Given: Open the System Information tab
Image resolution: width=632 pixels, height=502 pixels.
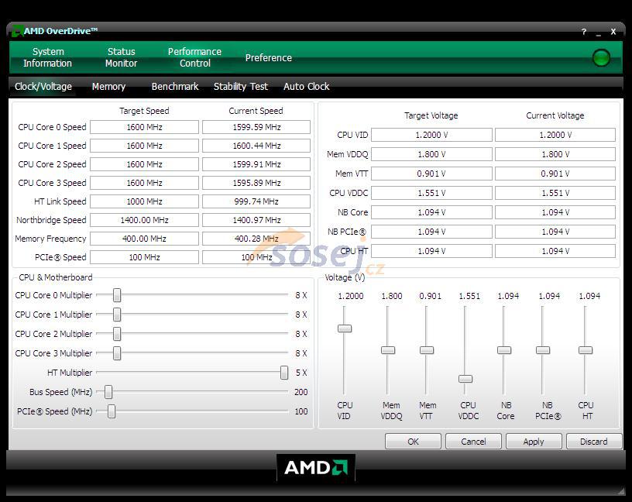Looking at the screenshot, I should pos(47,57).
